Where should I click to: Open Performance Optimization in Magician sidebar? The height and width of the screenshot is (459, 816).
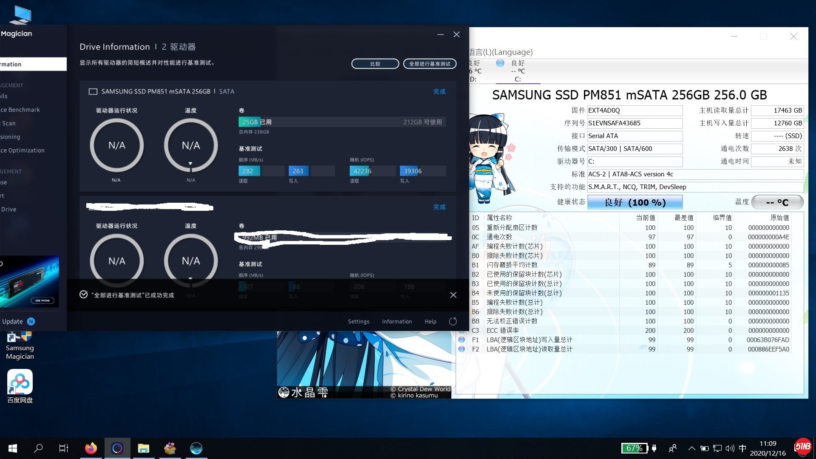[x=23, y=150]
